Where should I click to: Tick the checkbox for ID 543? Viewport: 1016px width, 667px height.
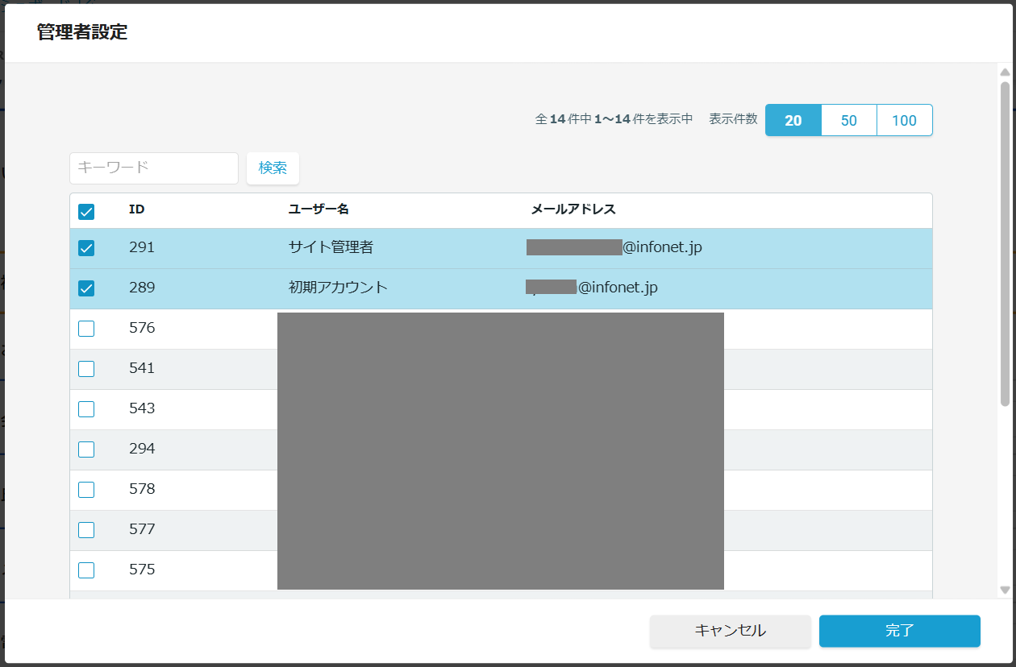(x=86, y=409)
